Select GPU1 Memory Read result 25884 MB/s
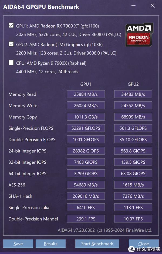This screenshot has width=162, height=254. pos(86,94)
